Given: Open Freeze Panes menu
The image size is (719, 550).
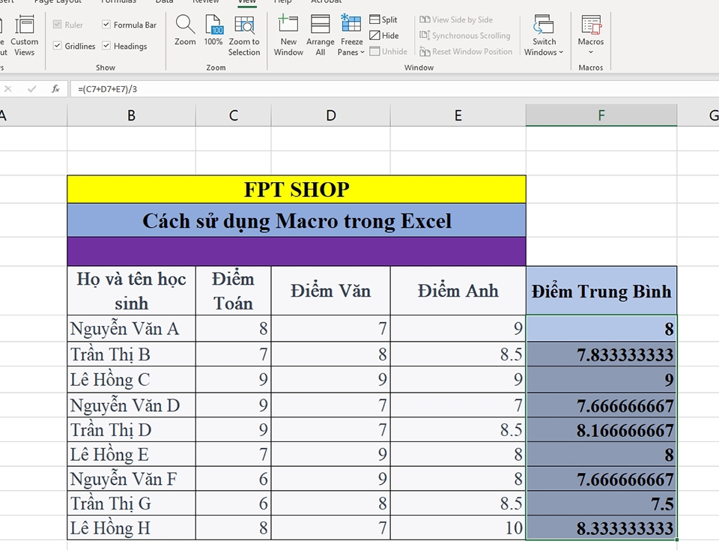Looking at the screenshot, I should pos(351,36).
